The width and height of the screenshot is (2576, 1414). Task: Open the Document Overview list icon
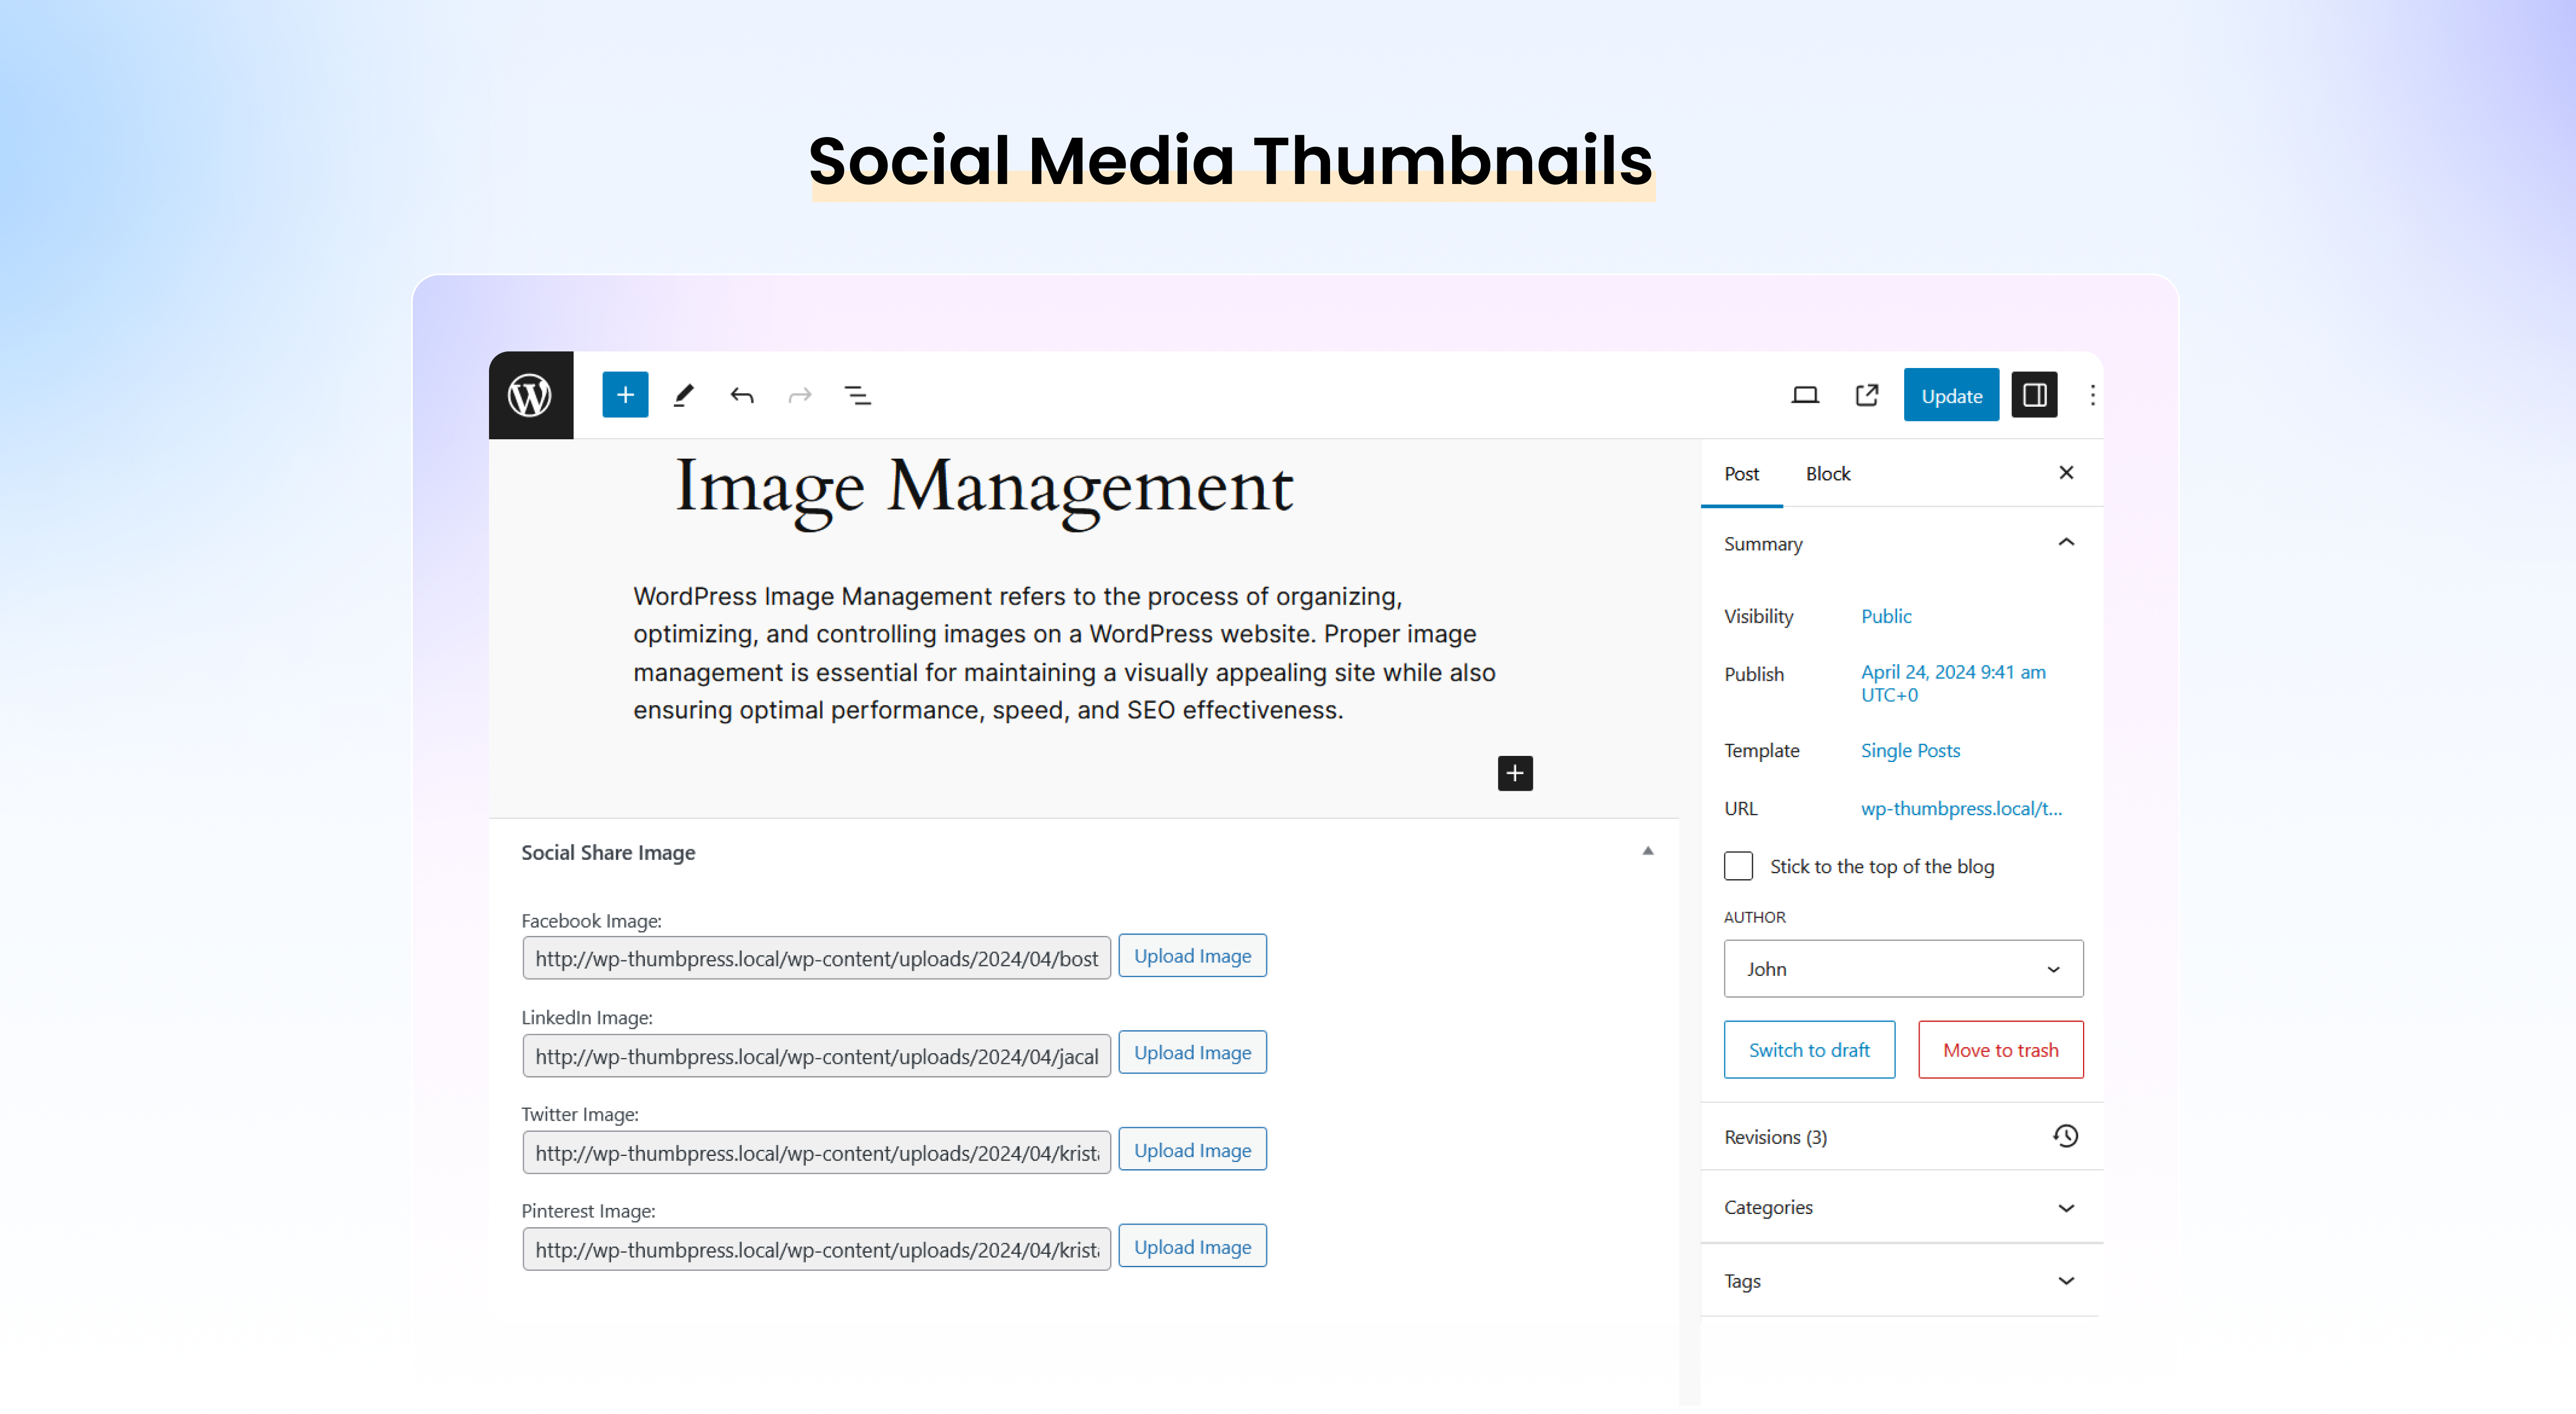pyautogui.click(x=858, y=395)
